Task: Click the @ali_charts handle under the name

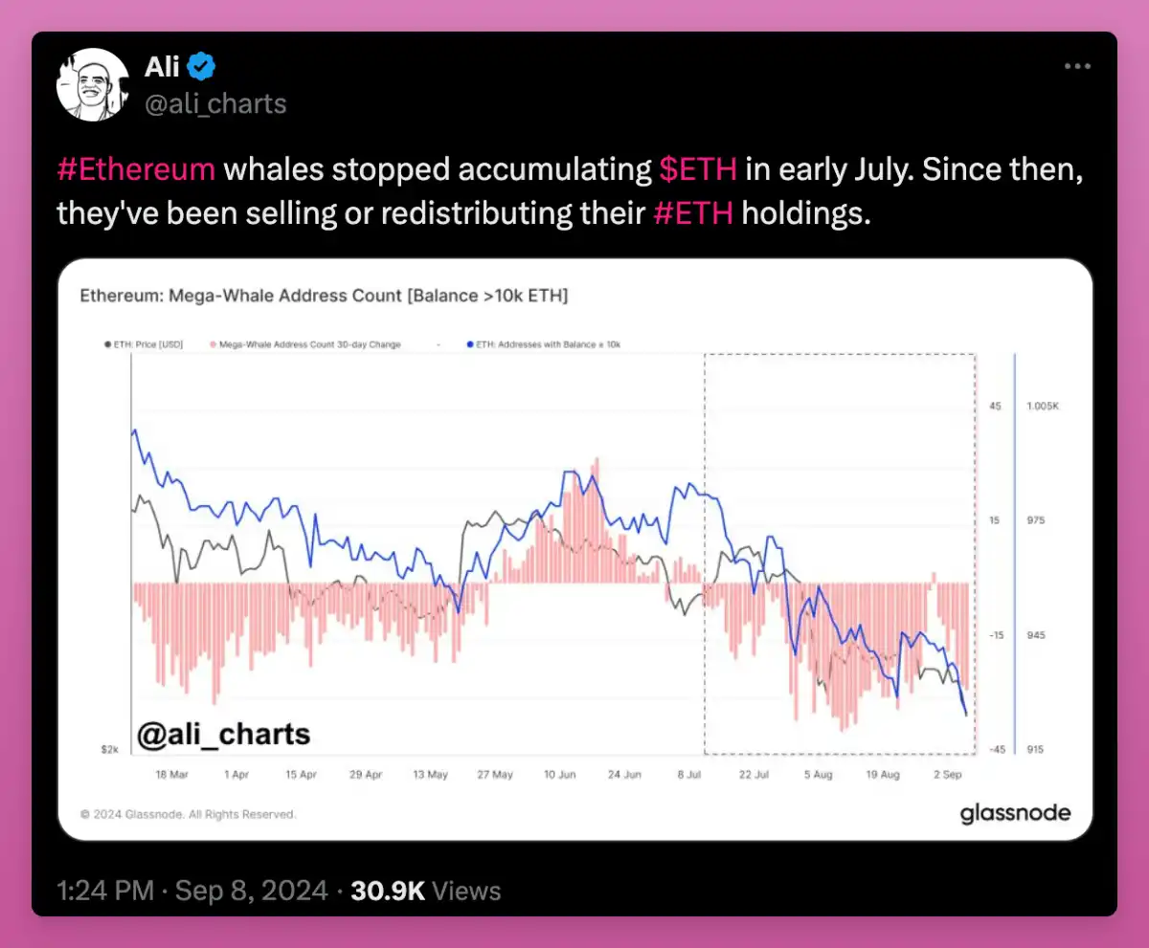Action: pos(215,103)
